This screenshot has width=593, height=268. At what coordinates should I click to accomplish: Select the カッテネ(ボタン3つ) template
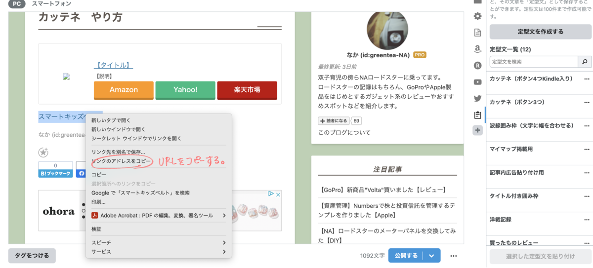(517, 102)
